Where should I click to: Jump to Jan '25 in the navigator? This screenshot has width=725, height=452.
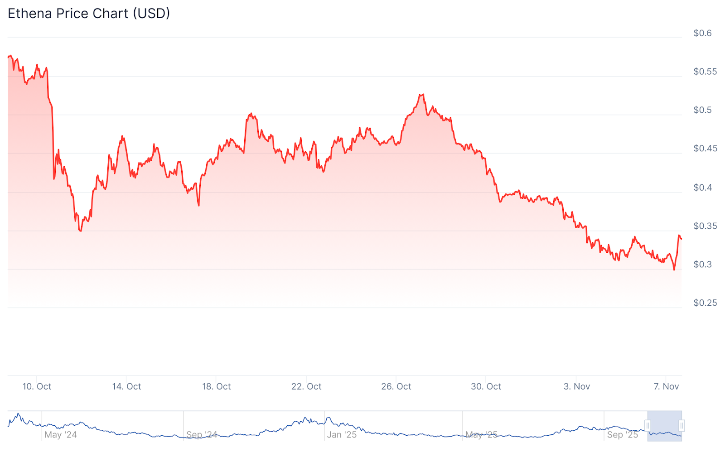pos(342,435)
